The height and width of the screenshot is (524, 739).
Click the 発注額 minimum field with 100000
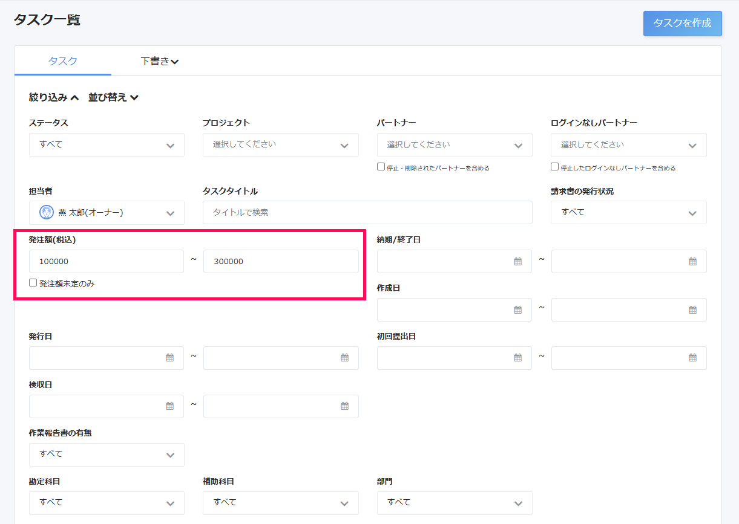[x=107, y=262]
